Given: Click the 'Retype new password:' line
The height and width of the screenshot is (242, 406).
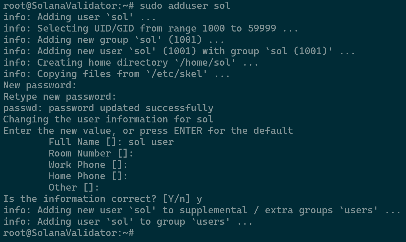Looking at the screenshot, I should click(x=60, y=97).
